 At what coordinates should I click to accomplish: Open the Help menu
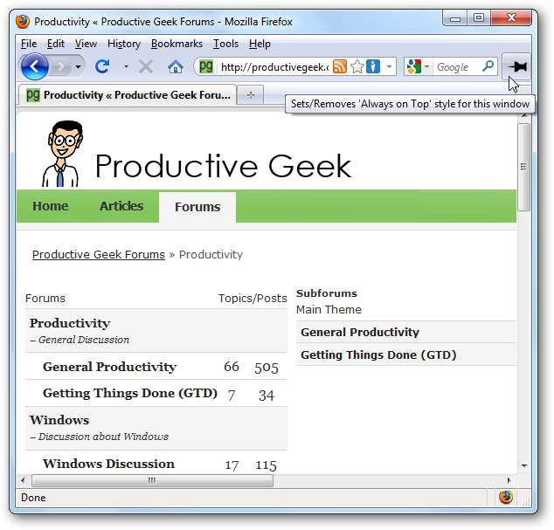coord(260,44)
